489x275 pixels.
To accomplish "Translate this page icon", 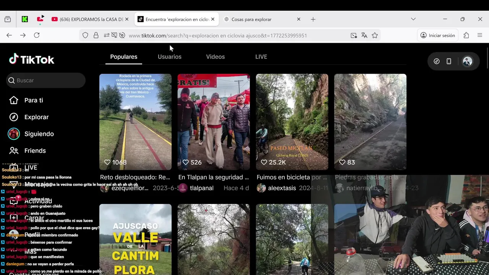I will 364,36.
